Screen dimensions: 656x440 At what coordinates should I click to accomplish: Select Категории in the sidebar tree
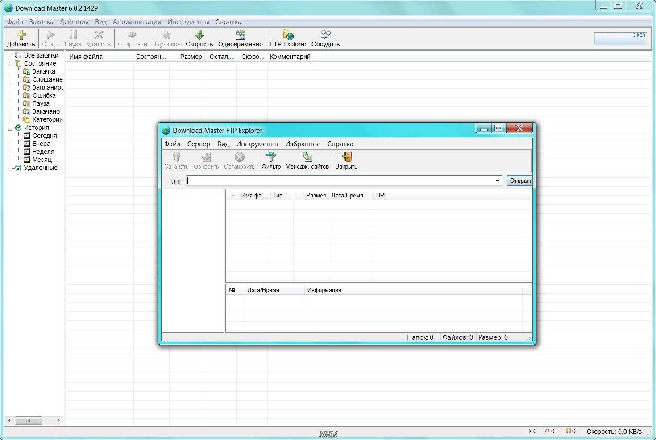click(47, 119)
